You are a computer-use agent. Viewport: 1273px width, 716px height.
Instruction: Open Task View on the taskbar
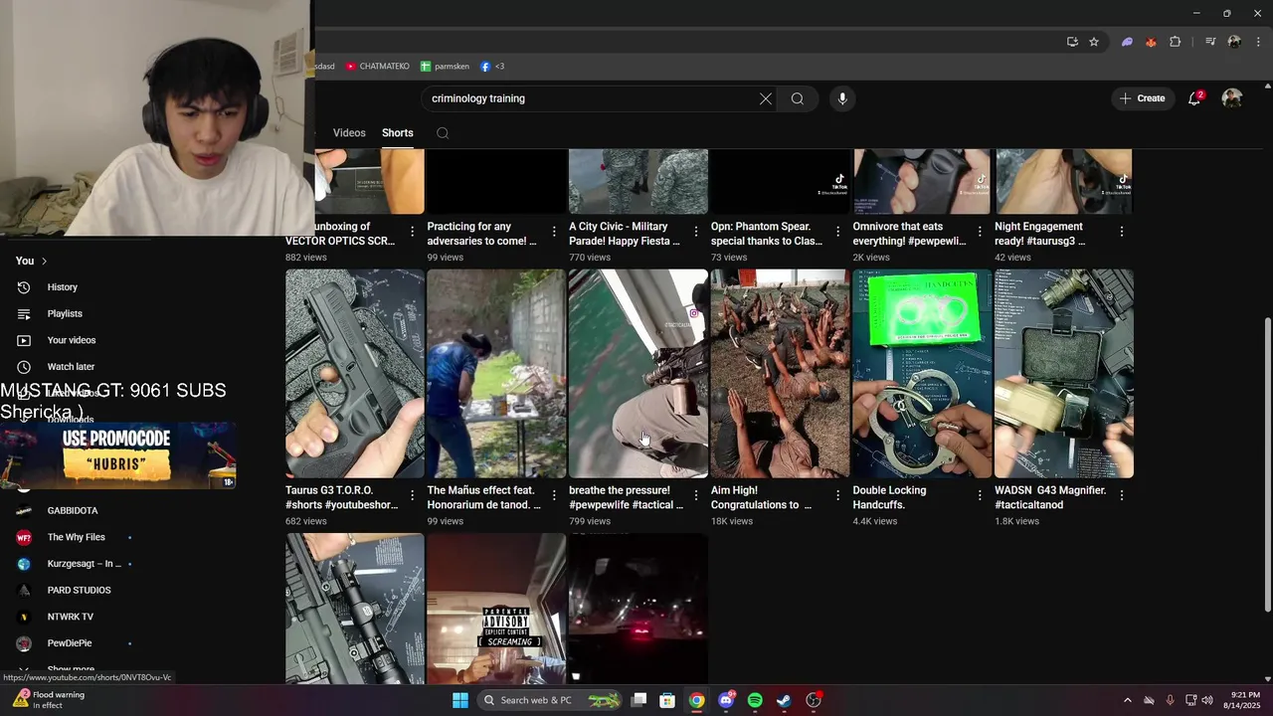(639, 700)
